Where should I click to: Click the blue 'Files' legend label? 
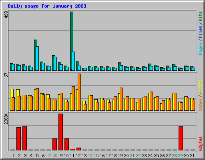pos(201,32)
